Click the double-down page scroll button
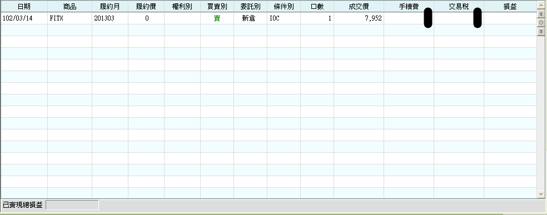547x215 pixels. pos(541,31)
